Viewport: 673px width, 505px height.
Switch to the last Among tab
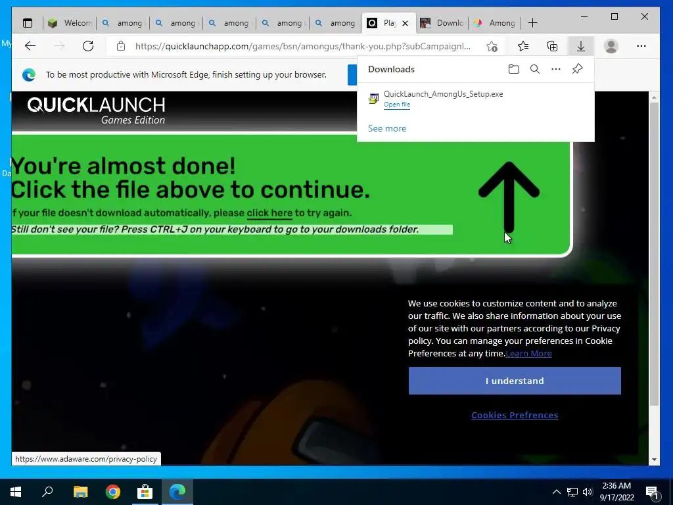pyautogui.click(x=495, y=23)
